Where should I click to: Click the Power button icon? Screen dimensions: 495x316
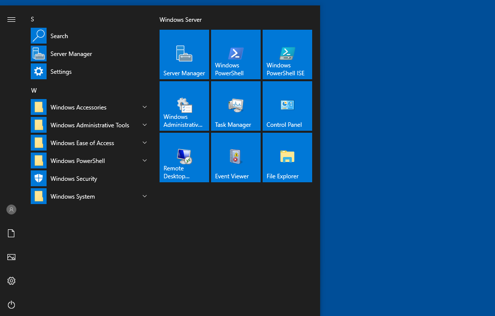pyautogui.click(x=11, y=305)
